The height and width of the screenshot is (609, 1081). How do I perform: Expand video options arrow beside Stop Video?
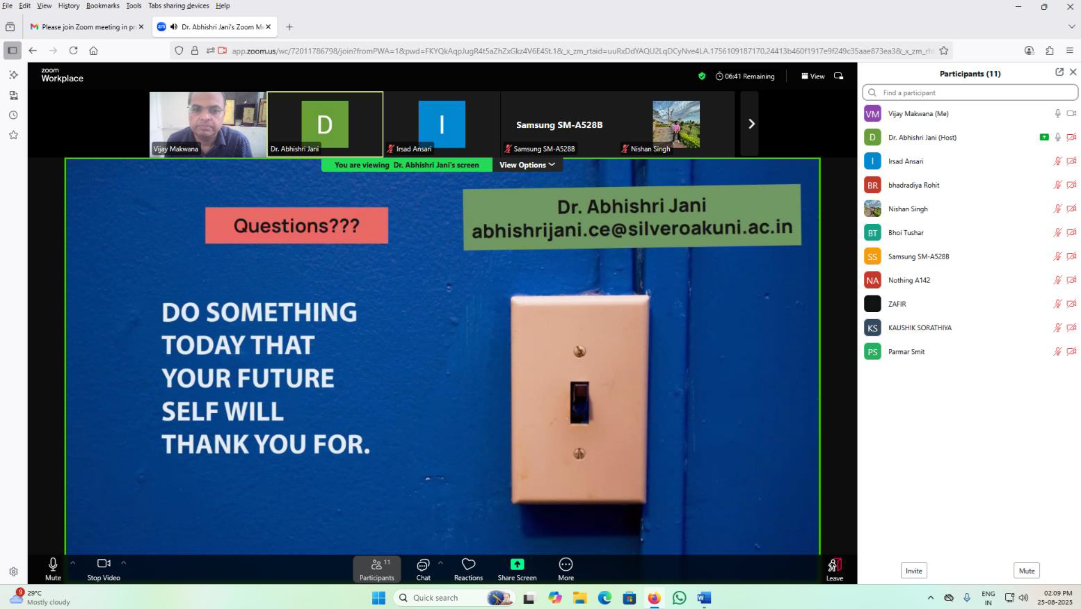coord(124,563)
